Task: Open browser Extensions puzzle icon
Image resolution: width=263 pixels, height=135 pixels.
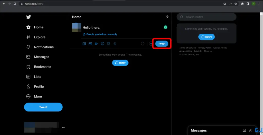Action: 242,4
